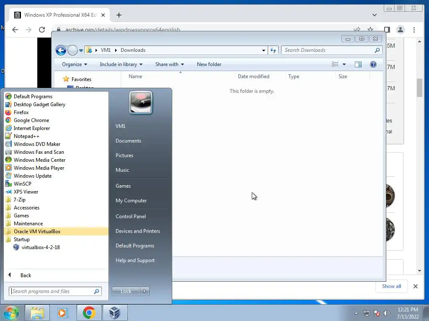This screenshot has height=321, width=429.
Task: Open the VM1 user folder link
Action: (x=120, y=126)
